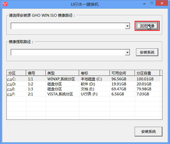Click the U行侠 app logo icon

pyautogui.click(x=5, y=4)
